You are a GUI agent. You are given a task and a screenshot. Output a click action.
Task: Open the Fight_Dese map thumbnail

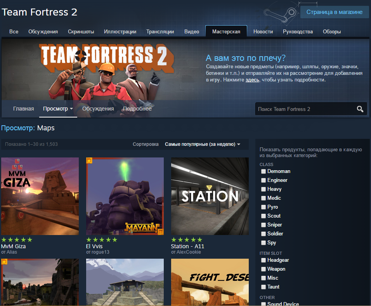point(210,282)
